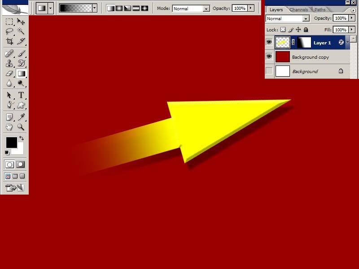Jump to ImageReady button
This screenshot has width=359, height=269.
coord(15,188)
